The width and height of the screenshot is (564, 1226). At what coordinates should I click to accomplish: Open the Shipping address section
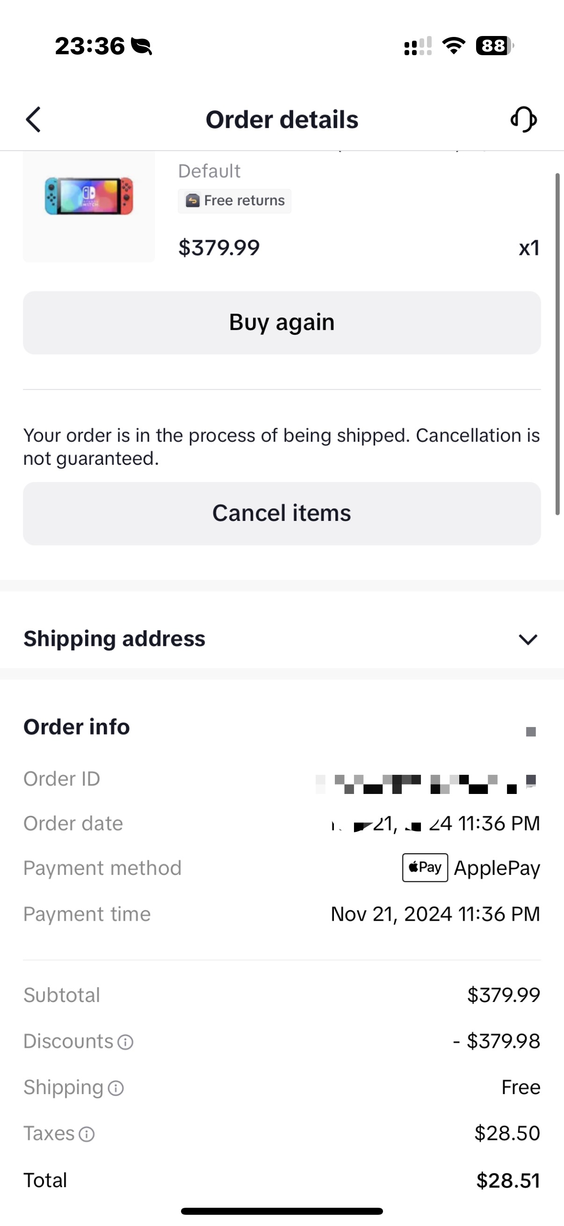coord(114,639)
